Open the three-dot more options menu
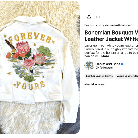 coord(98,17)
